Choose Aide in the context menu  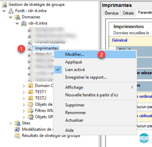(x=95, y=130)
